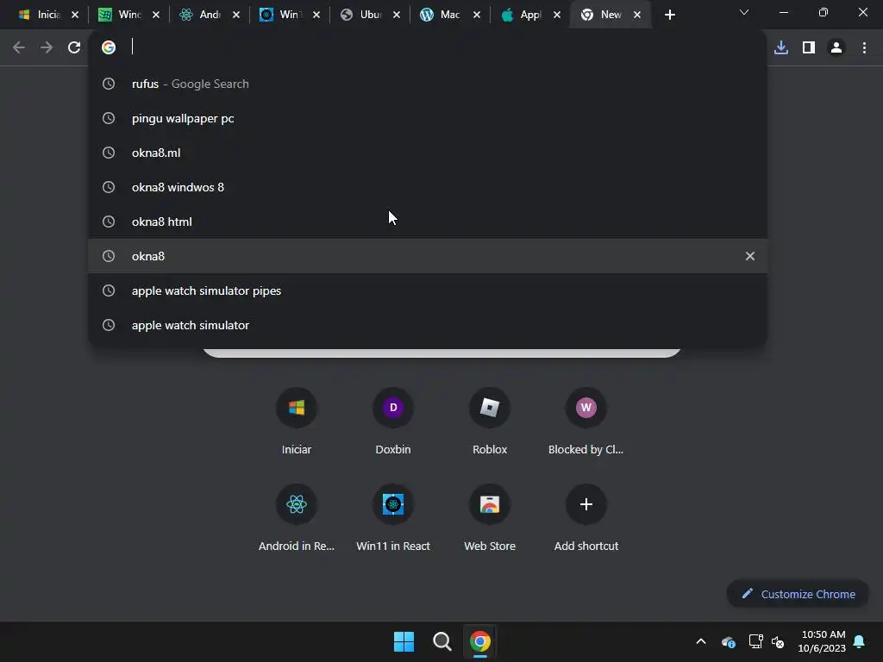Switch to the green Winc tab

pos(120,16)
